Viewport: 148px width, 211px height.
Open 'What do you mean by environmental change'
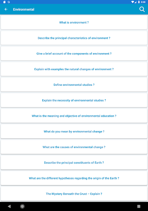(74, 131)
